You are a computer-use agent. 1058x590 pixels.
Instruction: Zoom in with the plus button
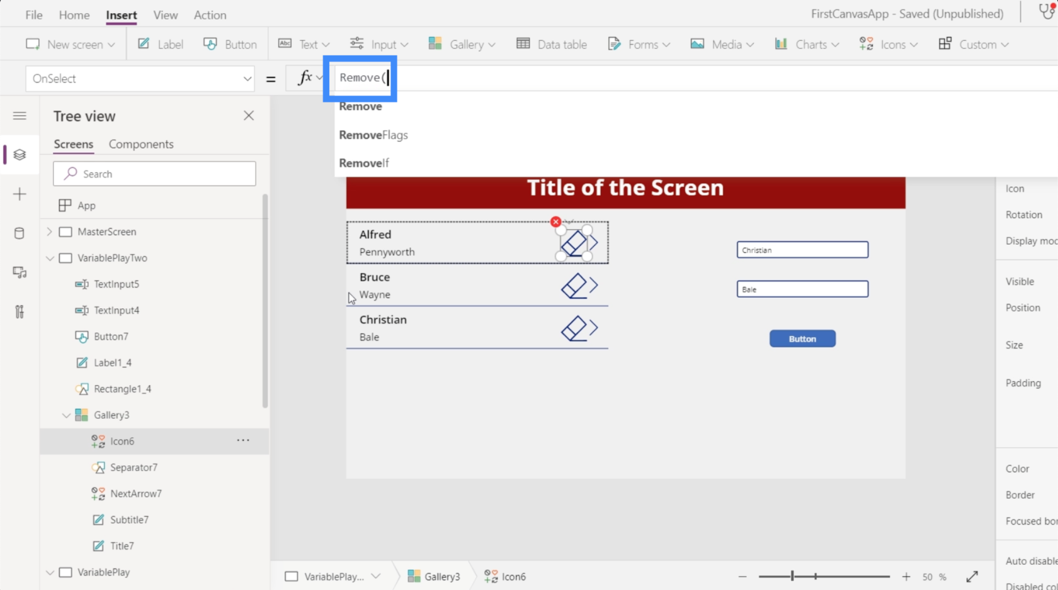tap(906, 576)
